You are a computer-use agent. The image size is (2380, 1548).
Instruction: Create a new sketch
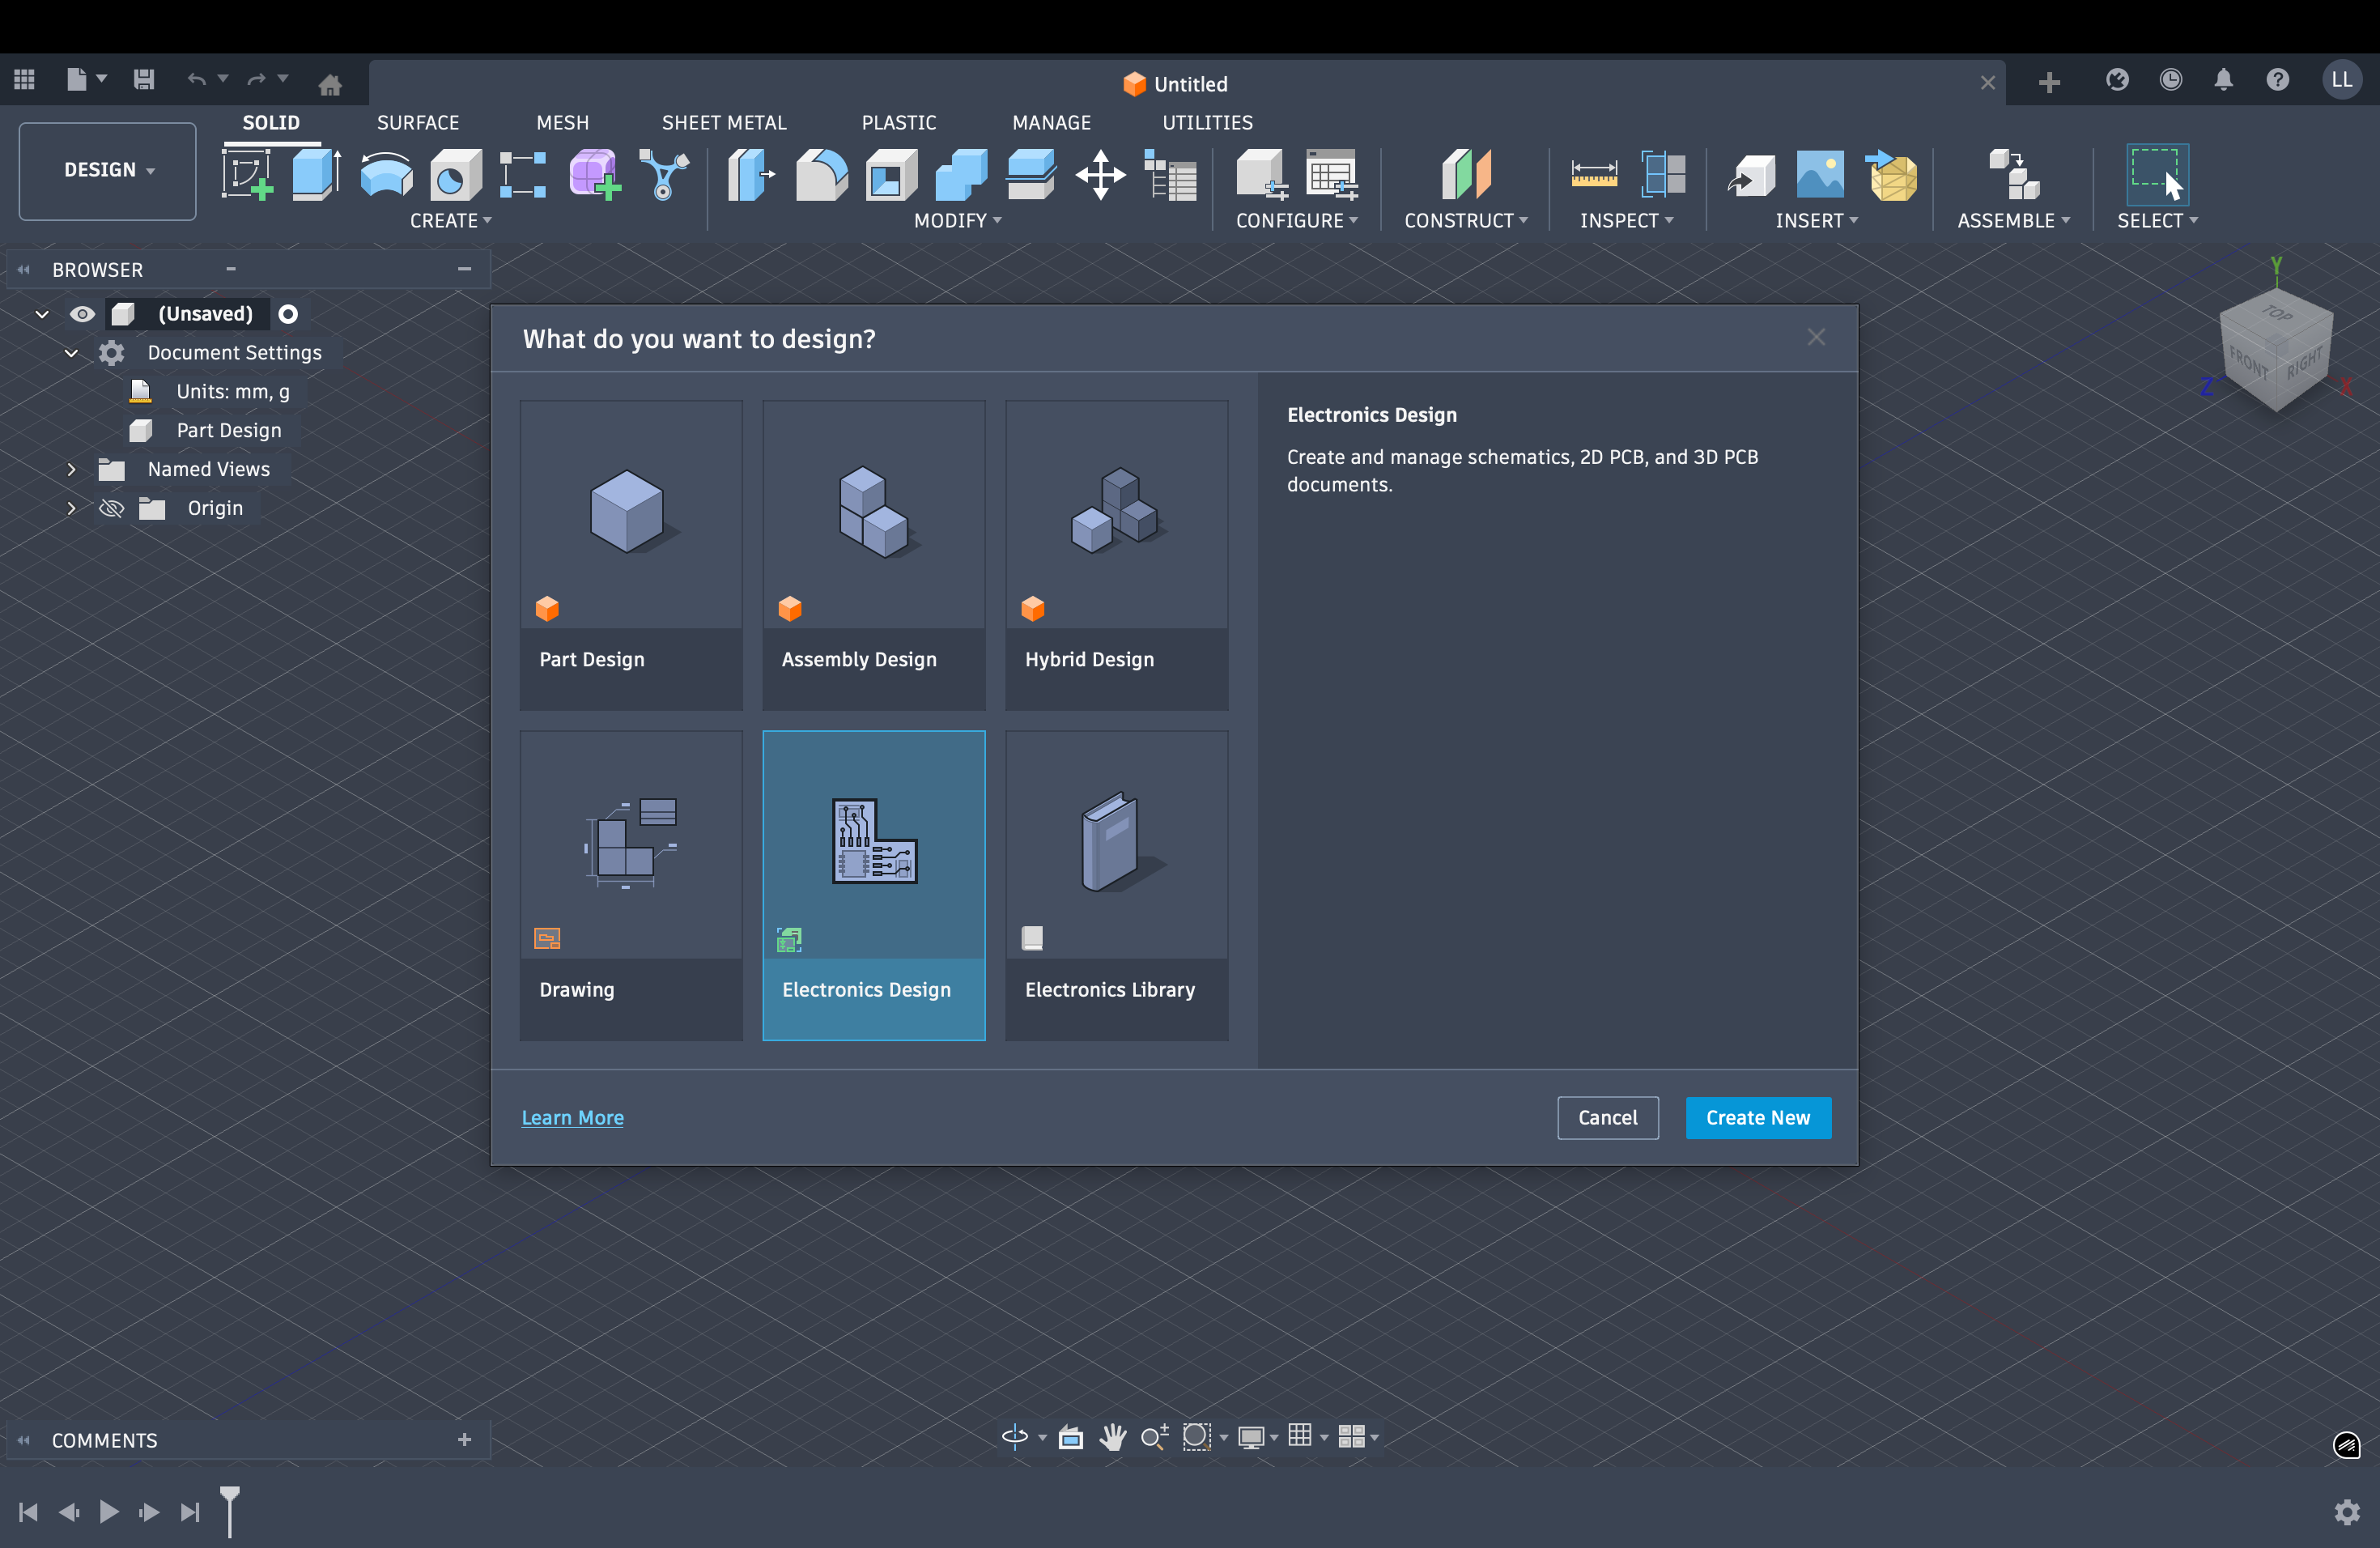coord(247,175)
